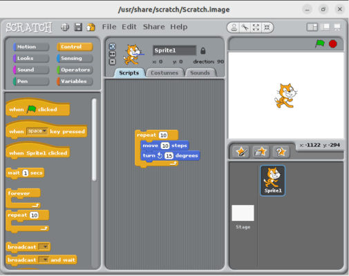Click the language globe icon
This screenshot has width=349, height=276.
click(65, 27)
